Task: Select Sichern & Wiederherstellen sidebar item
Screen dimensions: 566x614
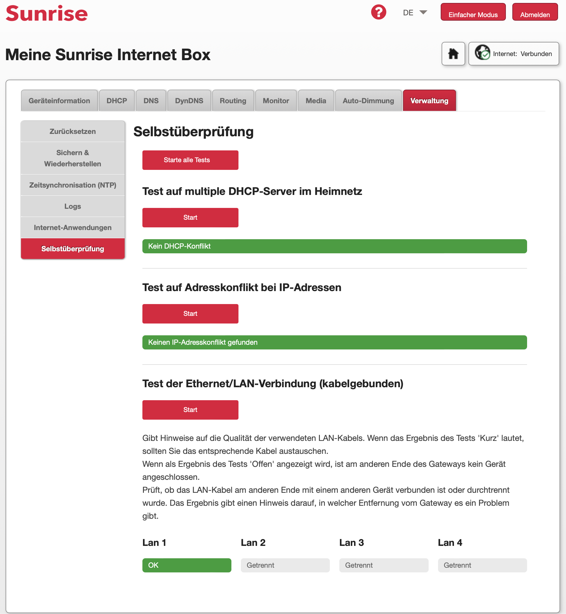Action: pyautogui.click(x=73, y=158)
